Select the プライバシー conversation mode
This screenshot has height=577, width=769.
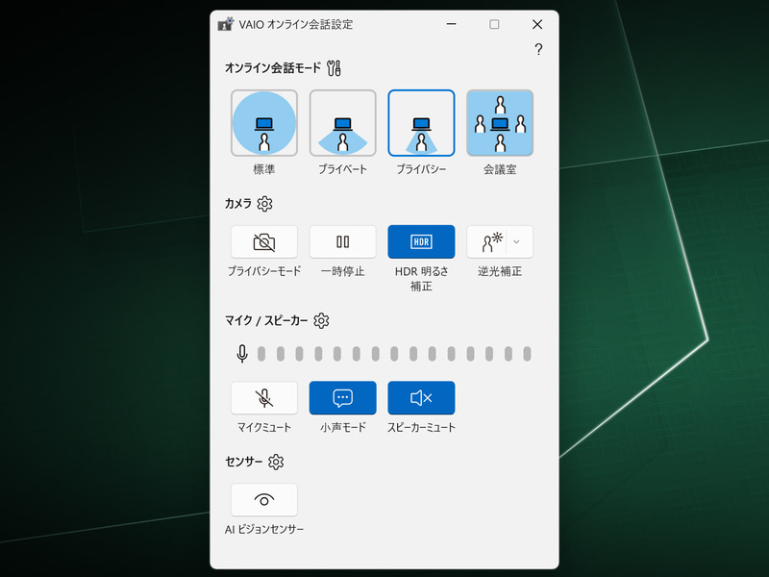point(421,123)
